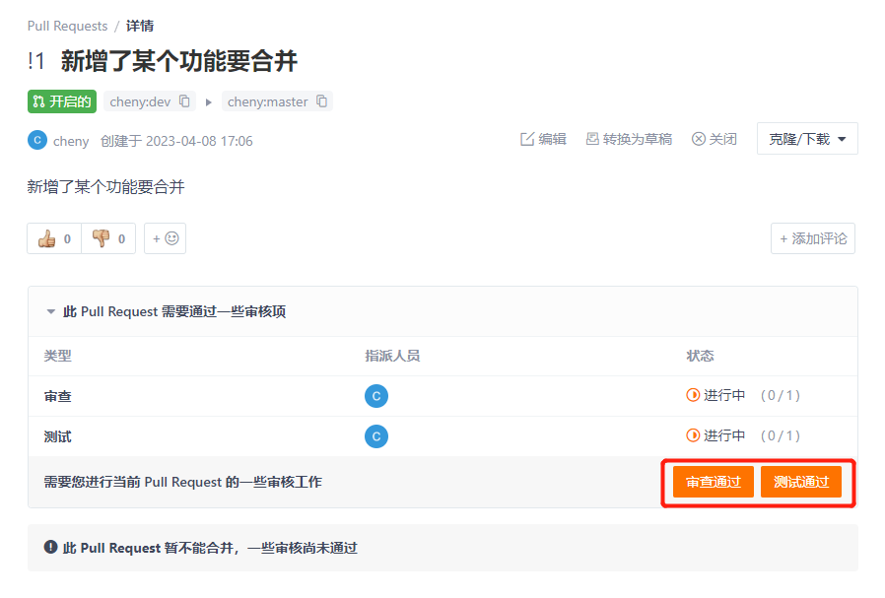The height and width of the screenshot is (598, 885).
Task: Click the in-progress clock icon for 测试
Action: [693, 435]
